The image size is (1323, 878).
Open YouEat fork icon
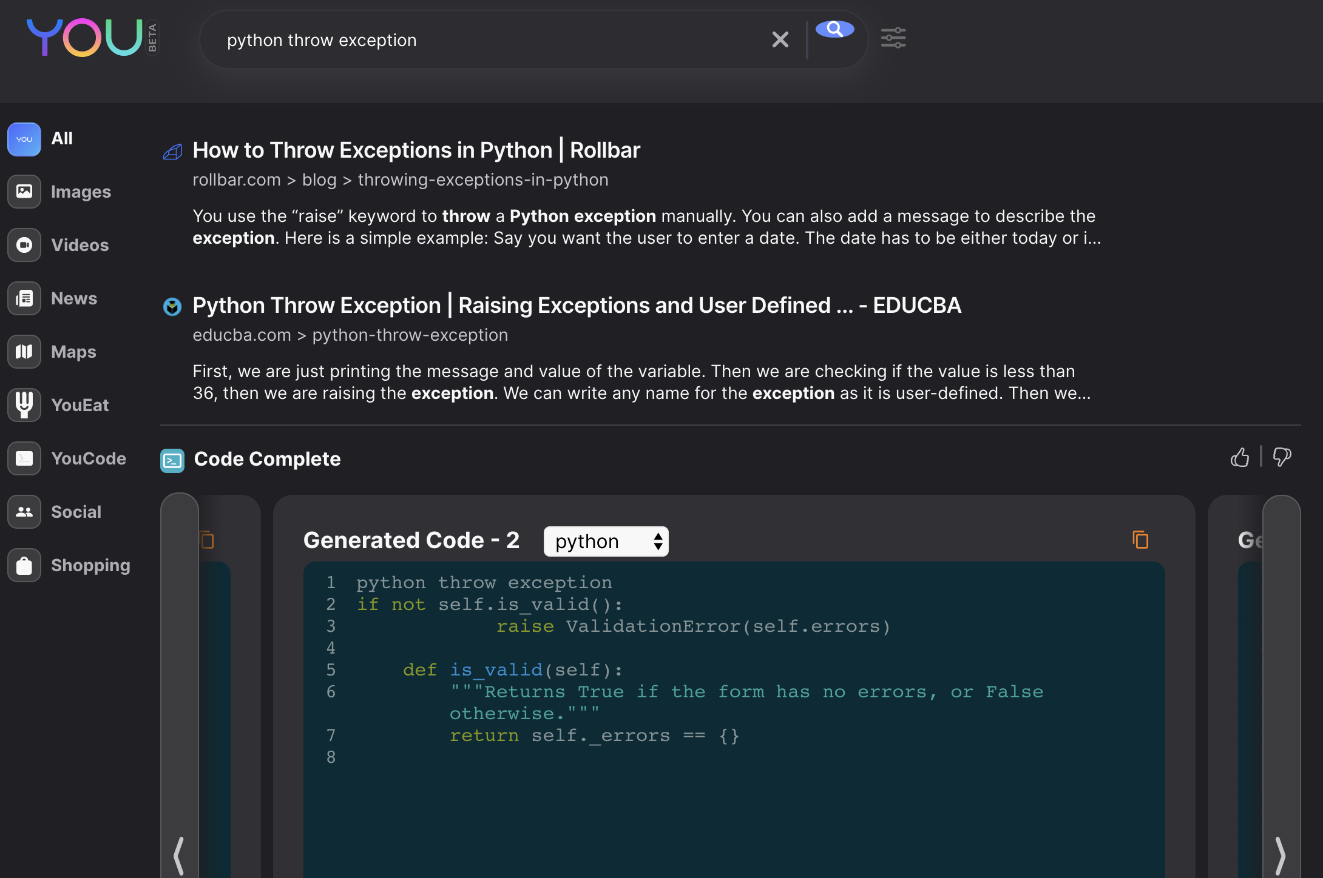point(24,405)
